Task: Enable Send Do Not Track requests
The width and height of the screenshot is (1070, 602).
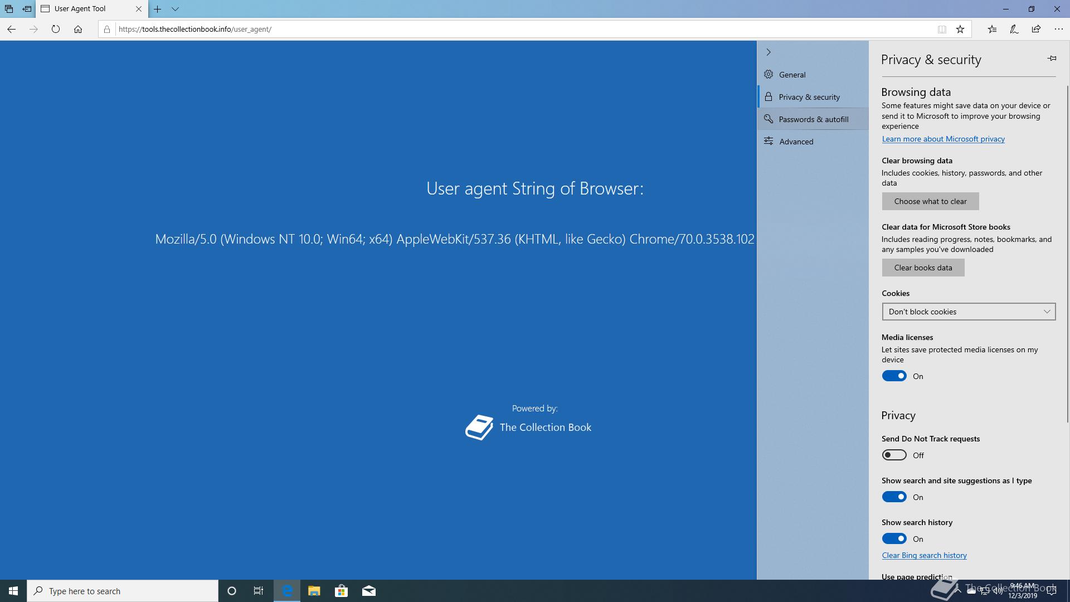Action: coord(894,455)
